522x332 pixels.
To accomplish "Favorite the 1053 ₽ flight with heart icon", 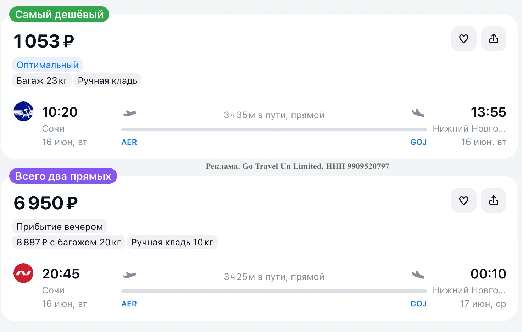I will [x=463, y=39].
